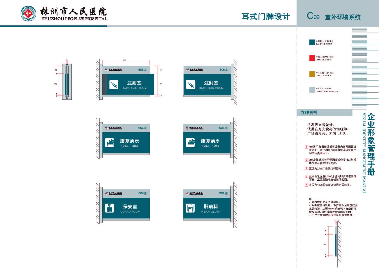Click INJECTION ROOM on the right-wall sign
379x268 pixels.
tap(211, 88)
